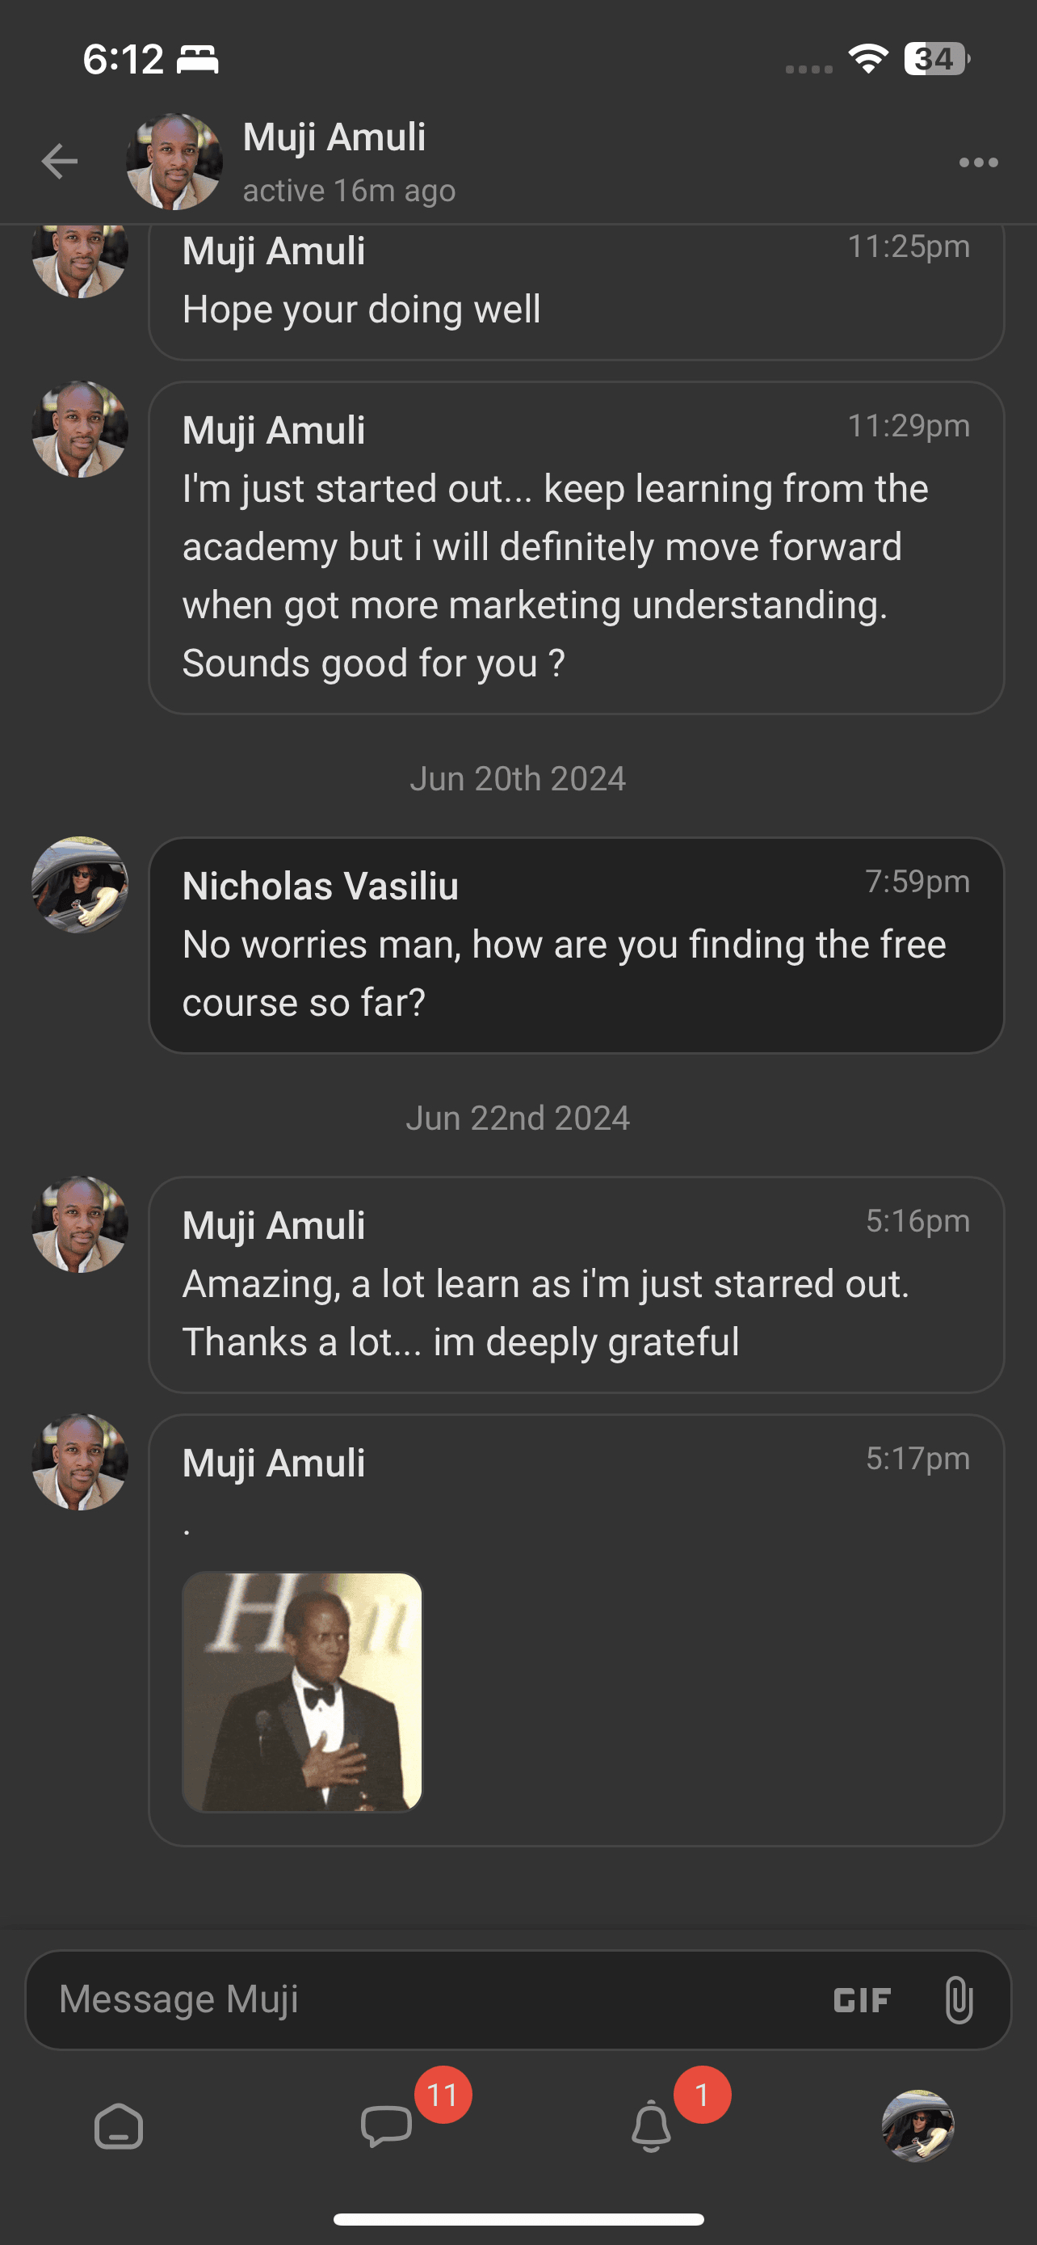Open the notifications bell icon
This screenshot has width=1037, height=2245.
651,2125
